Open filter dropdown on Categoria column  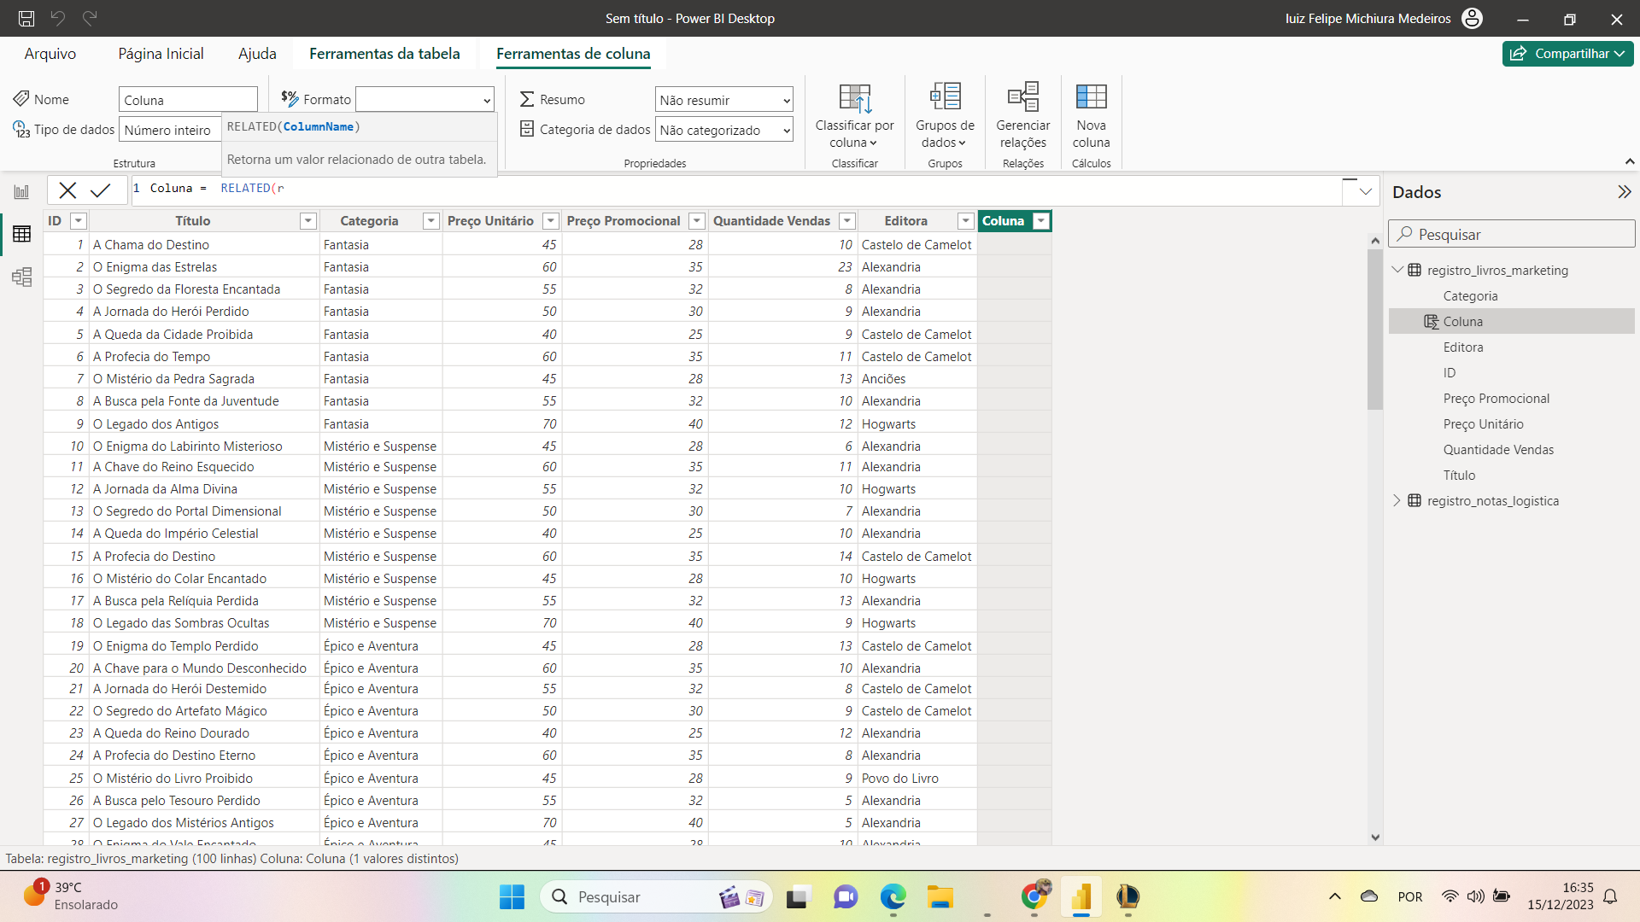pos(430,221)
